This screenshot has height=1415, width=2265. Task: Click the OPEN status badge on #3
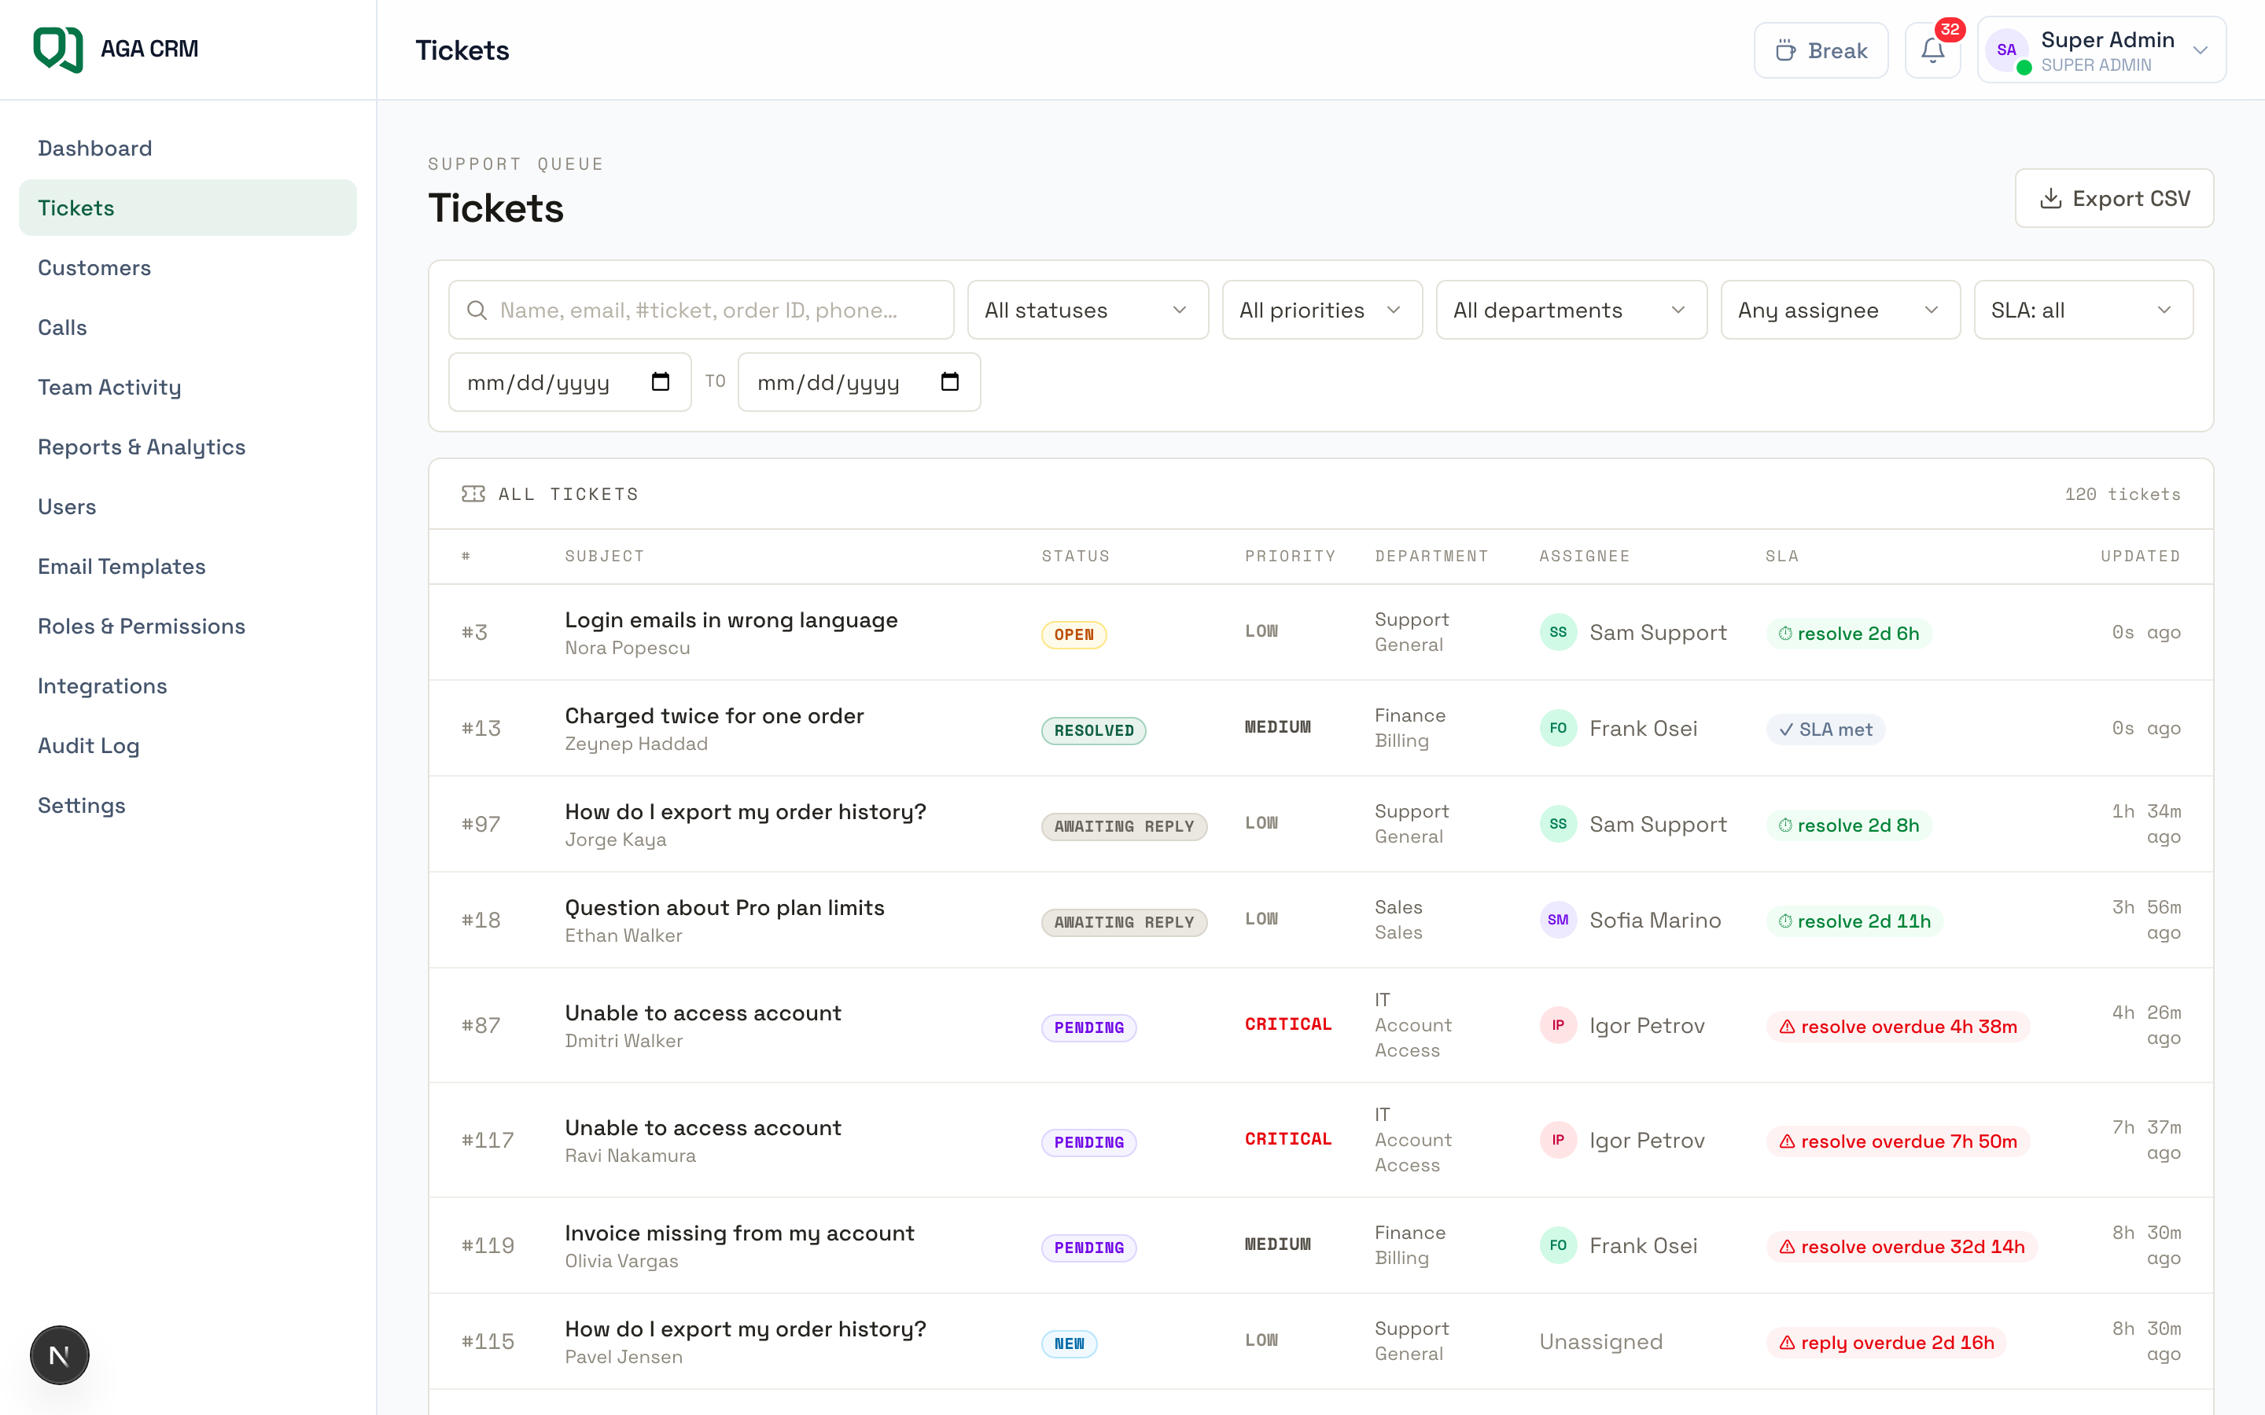1074,634
